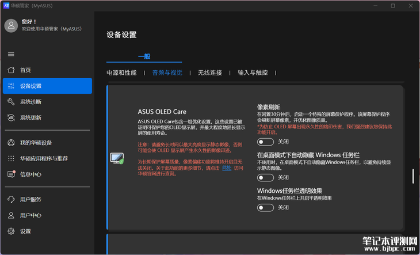Open the 首页 menu item

coord(47,70)
